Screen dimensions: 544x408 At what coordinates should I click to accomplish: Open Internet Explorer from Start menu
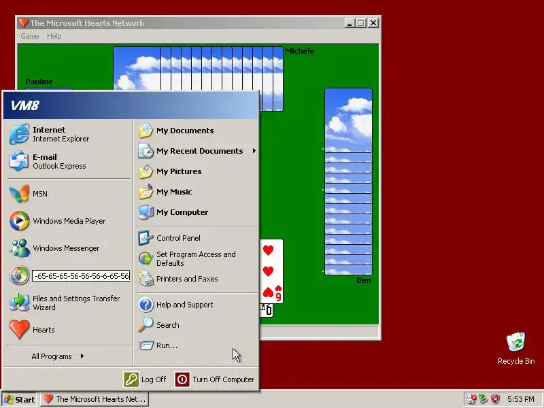[19, 134]
